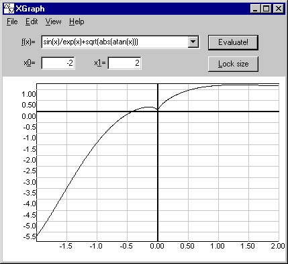Close the XGraph window

point(279,9)
